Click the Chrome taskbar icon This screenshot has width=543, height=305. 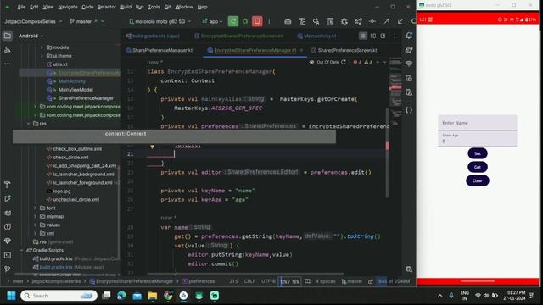[x=168, y=296]
